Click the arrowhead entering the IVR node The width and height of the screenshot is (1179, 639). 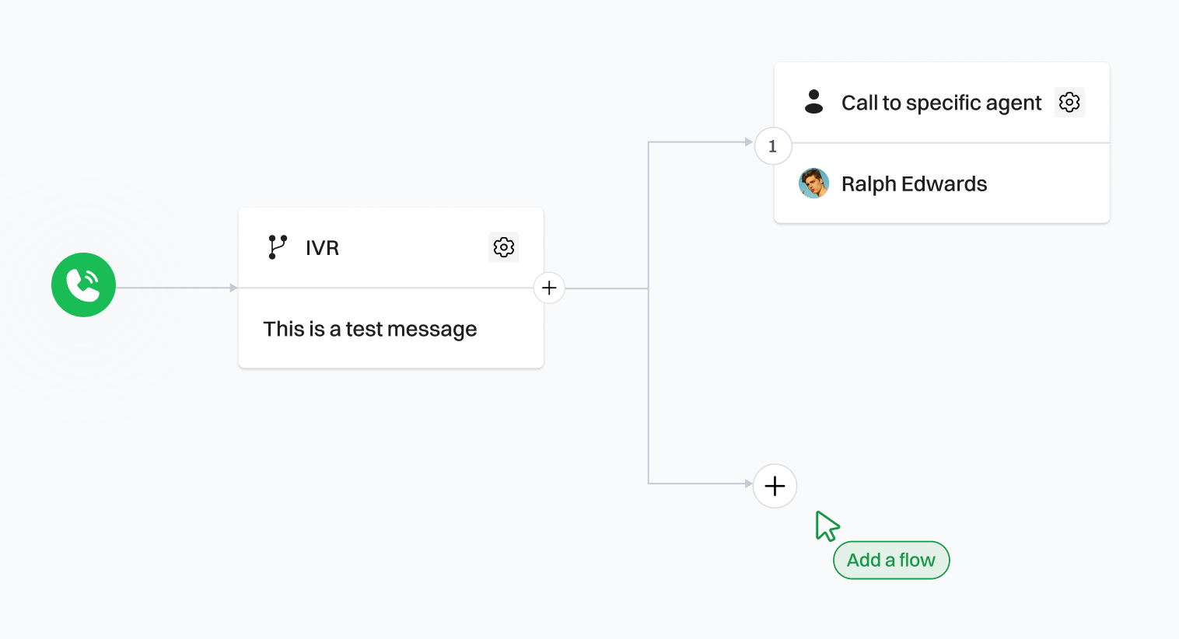233,288
